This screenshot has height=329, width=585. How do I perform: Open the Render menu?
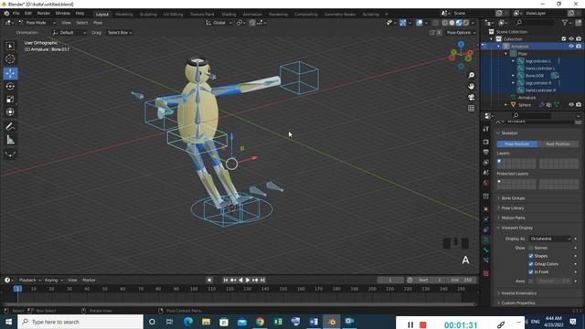(44, 14)
